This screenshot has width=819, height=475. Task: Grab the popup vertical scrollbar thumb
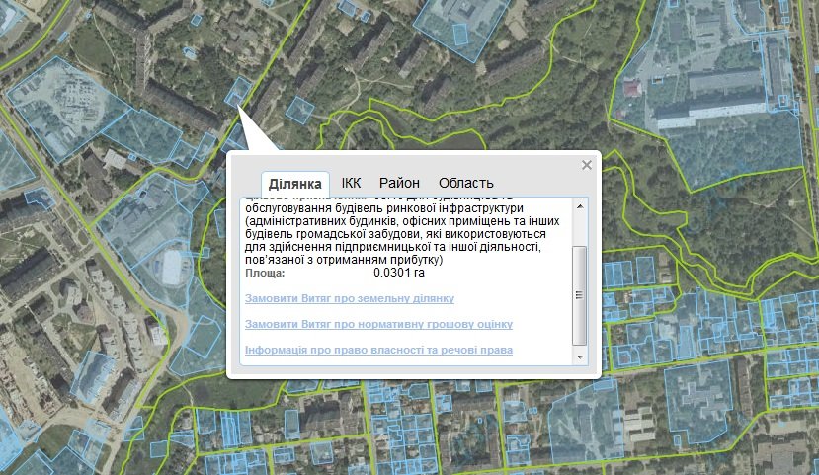click(x=580, y=293)
